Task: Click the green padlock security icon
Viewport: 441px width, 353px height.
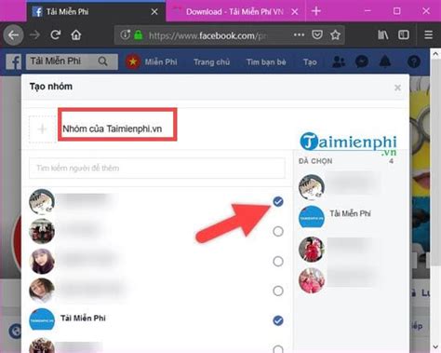Action: coord(139,35)
